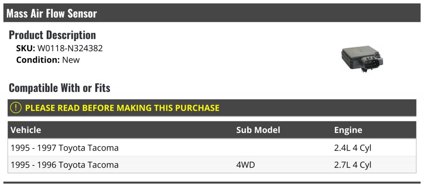Screen dimensions: 424x187
Task: Click the bold SKU: label
Action: [x=26, y=48]
